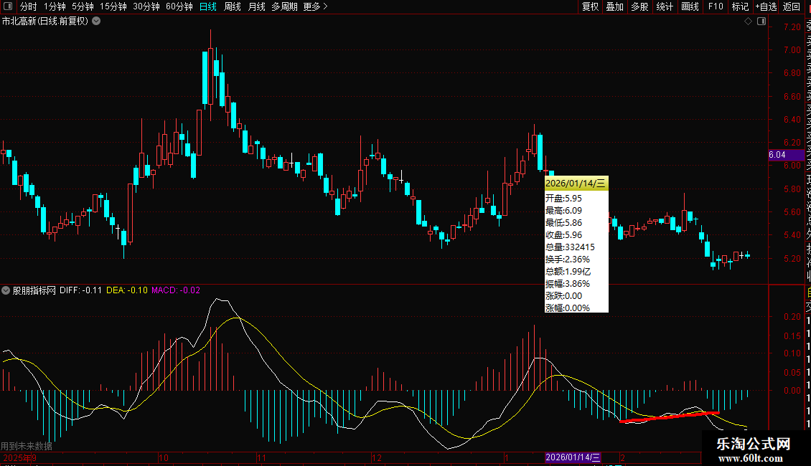Screen dimensions: 811x466
Task: Click the 股朋指标网 indicator name
Action: [34, 290]
